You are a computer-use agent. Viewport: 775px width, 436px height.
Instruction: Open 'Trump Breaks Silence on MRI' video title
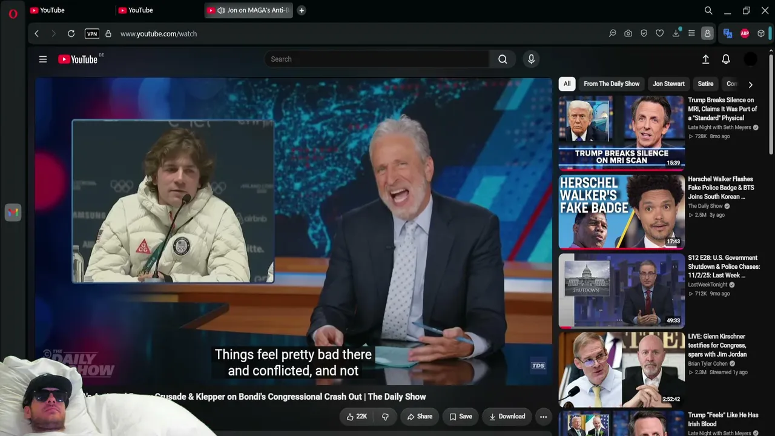[723, 109]
